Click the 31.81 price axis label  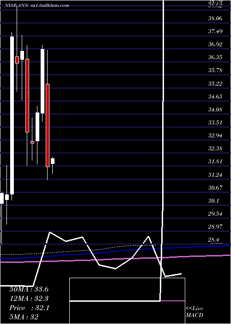pyautogui.click(x=215, y=162)
